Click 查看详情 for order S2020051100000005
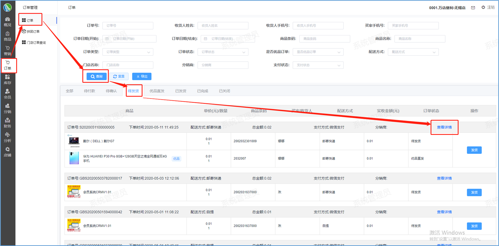Image resolution: width=499 pixels, height=246 pixels. (444, 127)
